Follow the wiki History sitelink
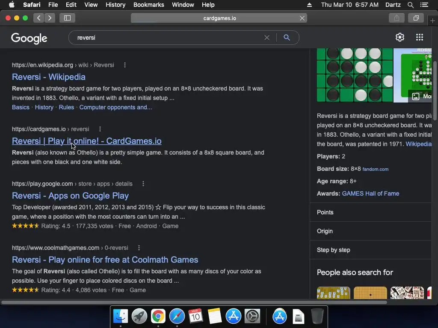 (44, 107)
